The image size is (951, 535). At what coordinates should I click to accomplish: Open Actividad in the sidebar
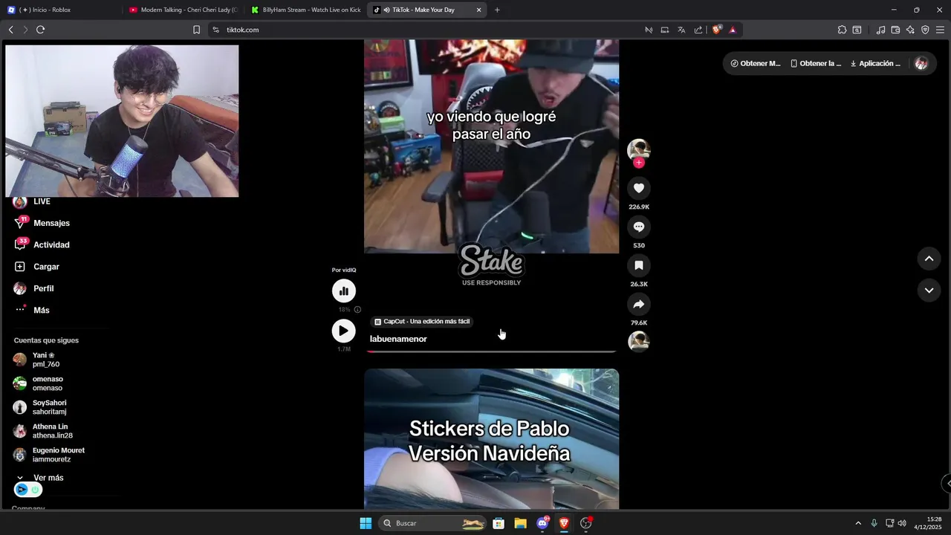pyautogui.click(x=42, y=244)
